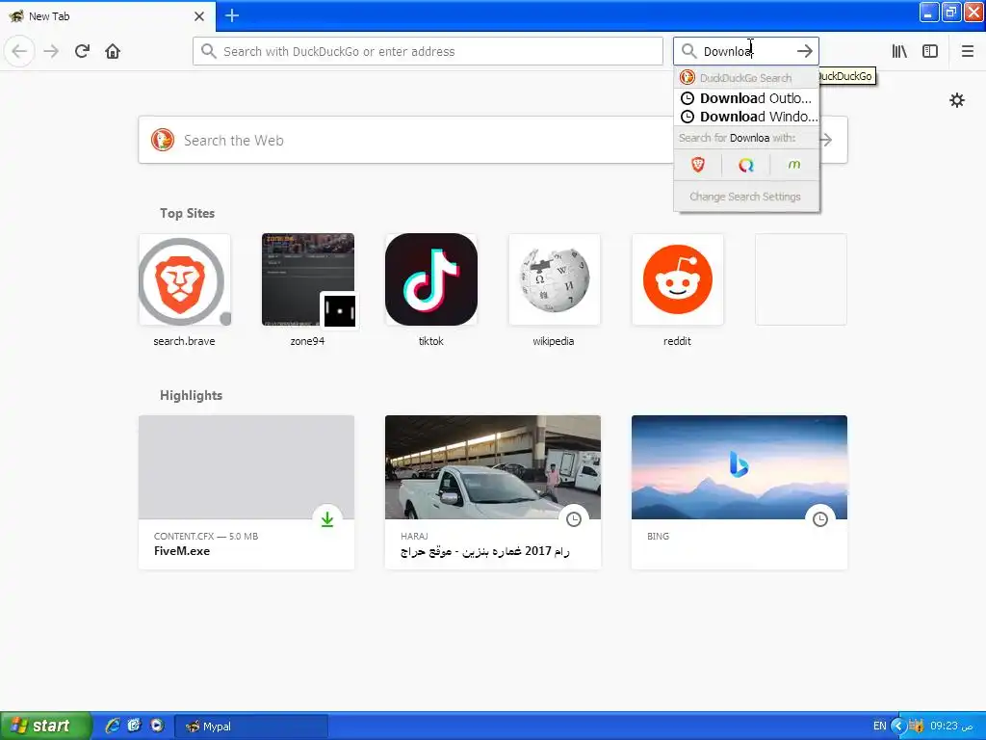Click the DuckDuckGo logo in web search

click(x=162, y=140)
